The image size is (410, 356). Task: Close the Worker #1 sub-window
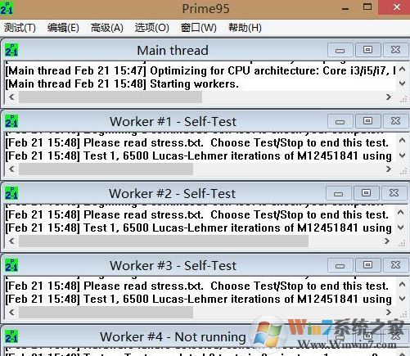point(395,121)
